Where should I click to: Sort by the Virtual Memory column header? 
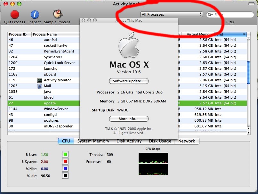198,34
